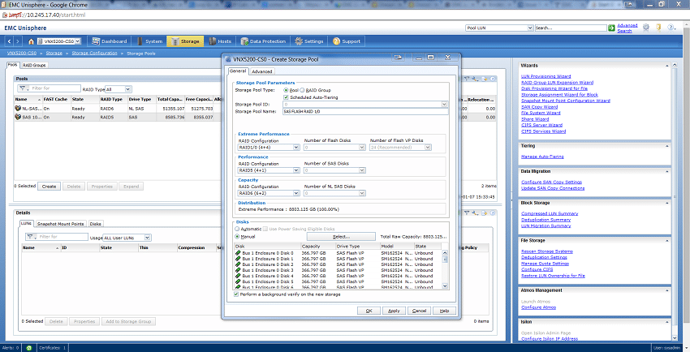The width and height of the screenshot is (690, 352).
Task: Open the Dashboard section
Action: pyautogui.click(x=109, y=41)
